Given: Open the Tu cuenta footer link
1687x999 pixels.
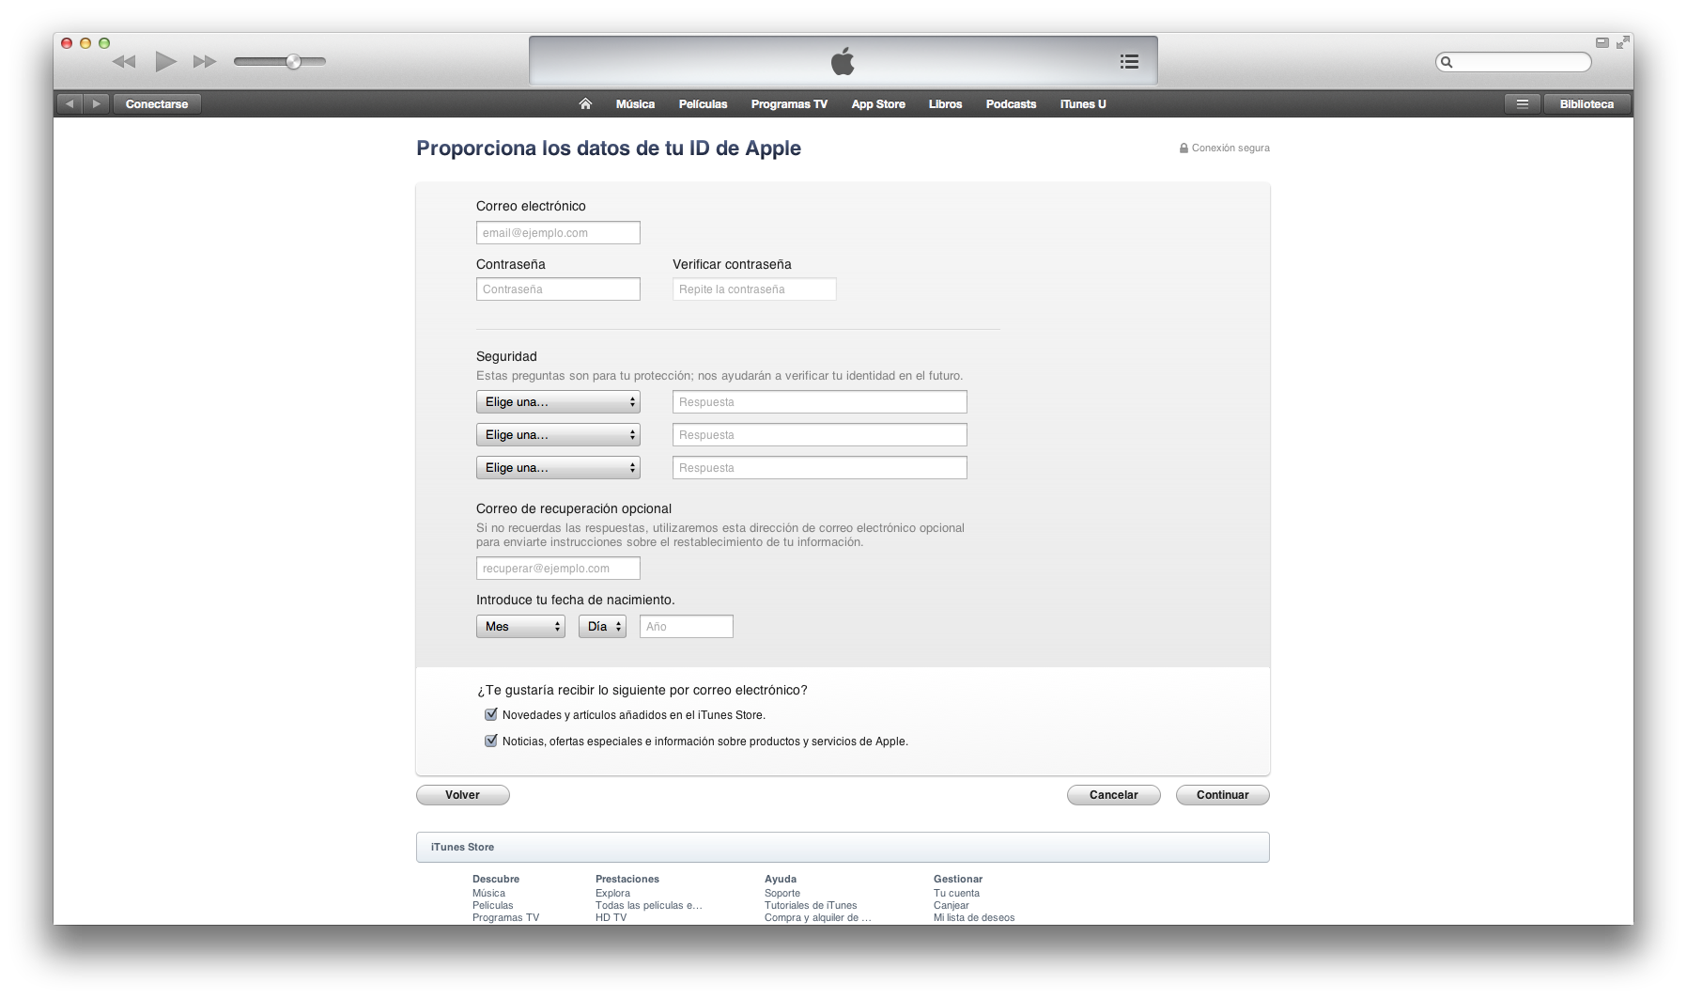Looking at the screenshot, I should tap(956, 894).
